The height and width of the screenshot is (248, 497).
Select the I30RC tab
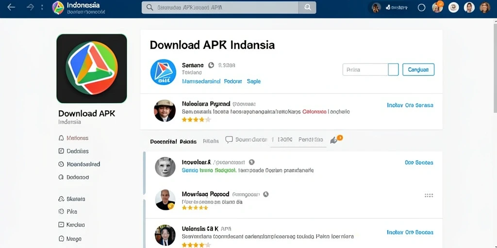(x=285, y=139)
